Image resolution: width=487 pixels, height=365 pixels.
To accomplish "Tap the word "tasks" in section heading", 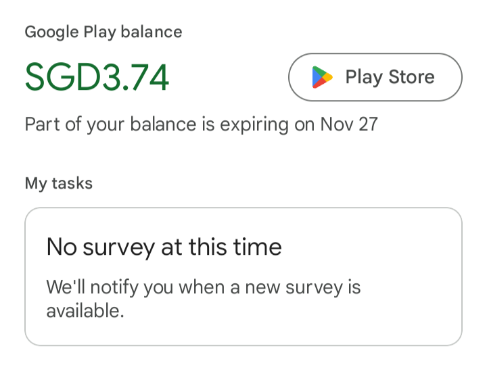I will point(70,182).
